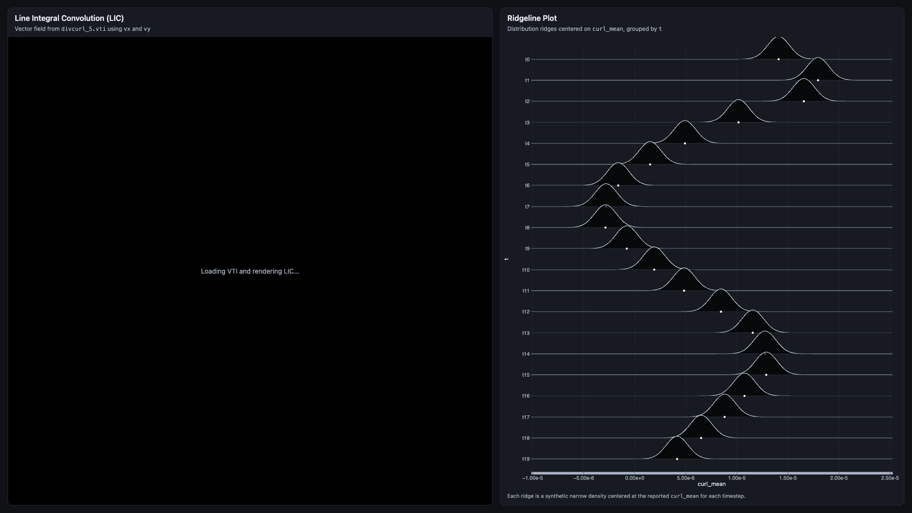Select the t17 row label
Image resolution: width=912 pixels, height=513 pixels.
[x=526, y=417]
